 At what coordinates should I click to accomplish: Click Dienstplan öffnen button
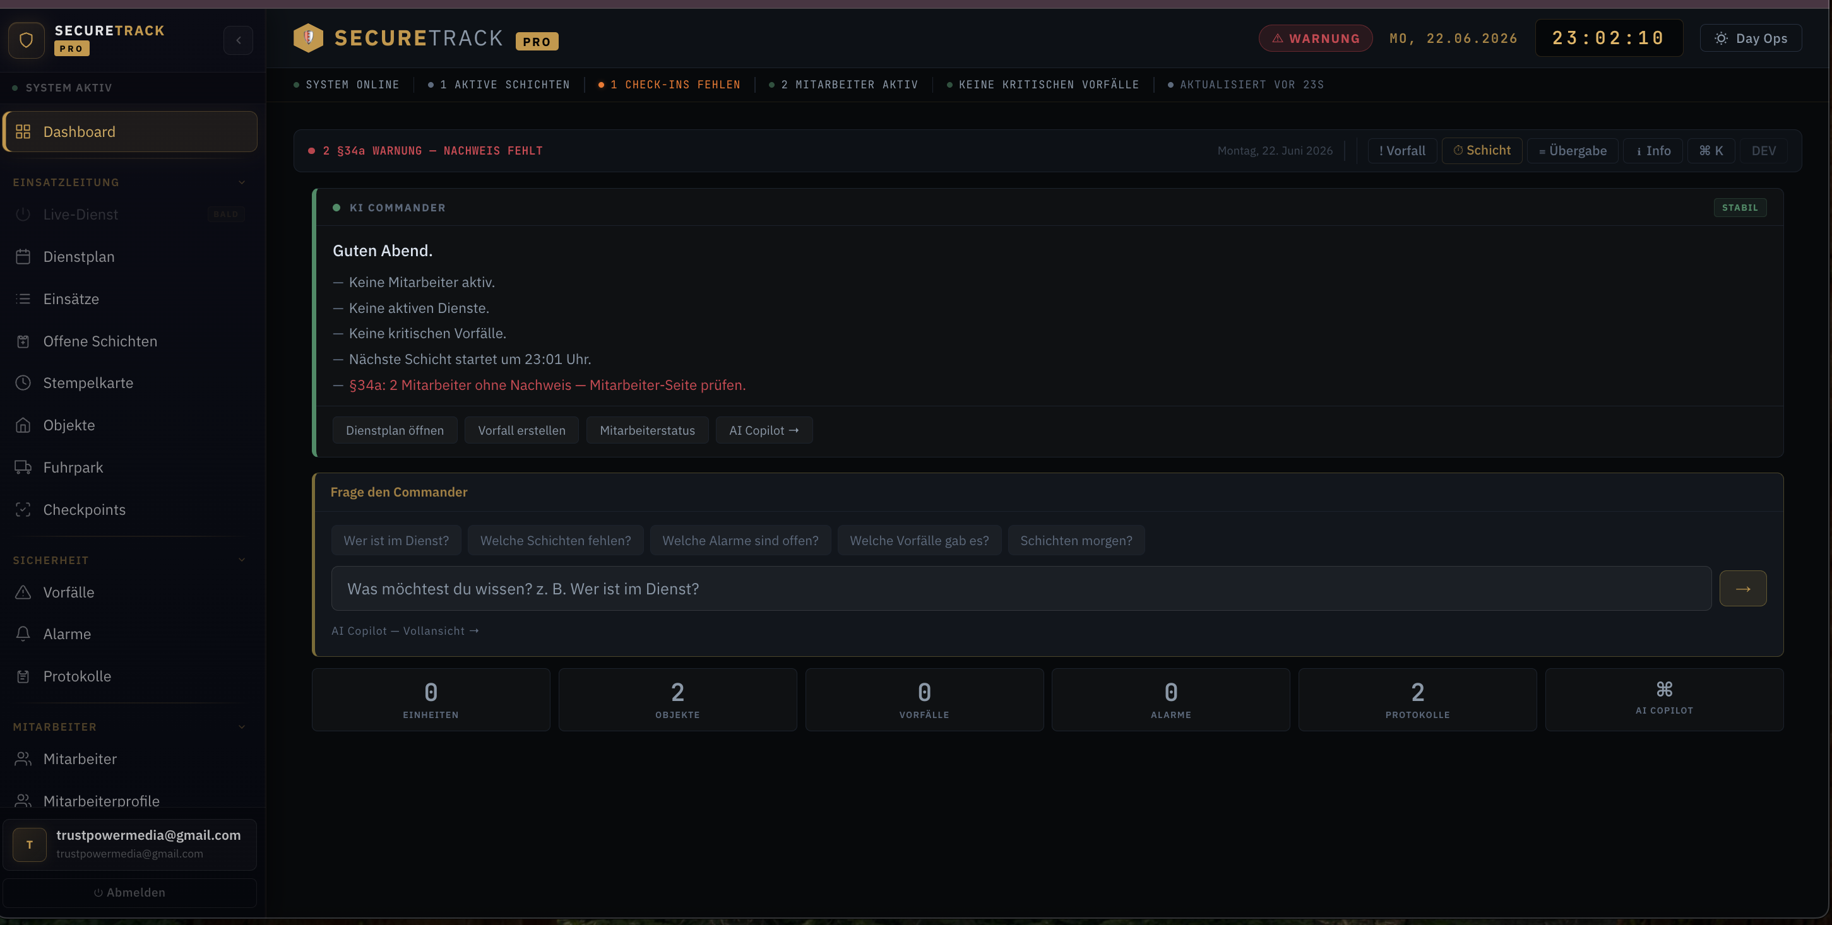[x=395, y=430]
